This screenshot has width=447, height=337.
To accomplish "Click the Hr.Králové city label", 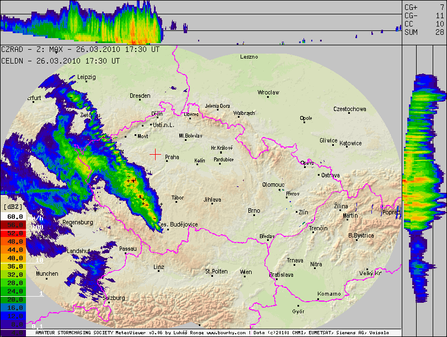I will 222,148.
